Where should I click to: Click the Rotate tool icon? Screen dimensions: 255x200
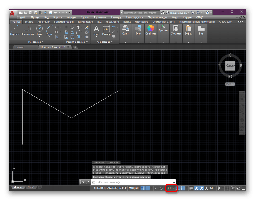(72, 27)
